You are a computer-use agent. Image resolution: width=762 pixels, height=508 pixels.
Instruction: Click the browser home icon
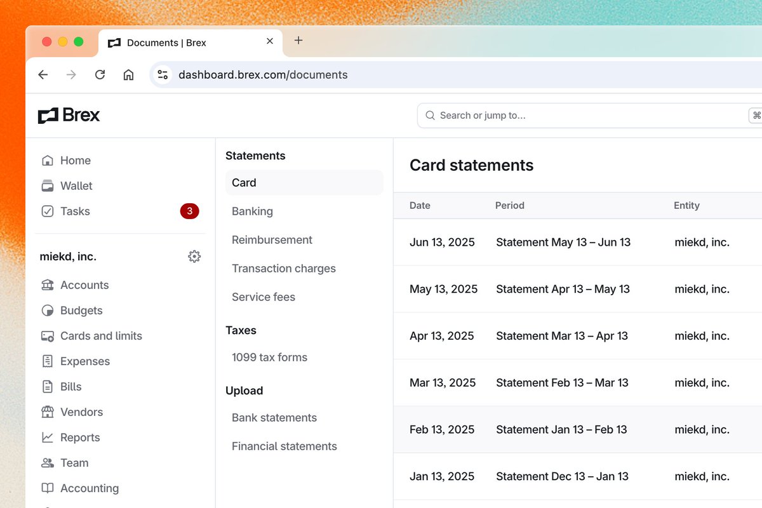pos(128,75)
